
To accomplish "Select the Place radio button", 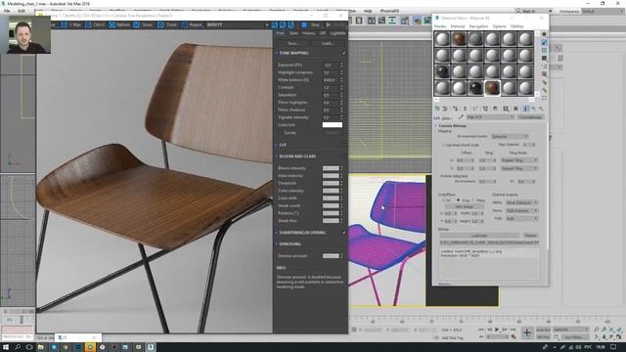I will pyautogui.click(x=473, y=199).
